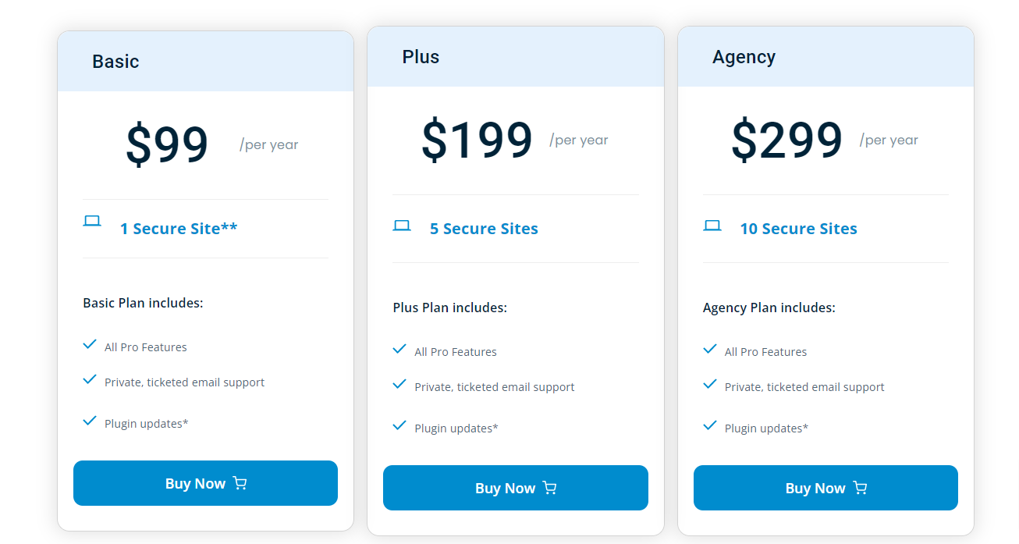Select the 1 Secure Site** text
This screenshot has height=544, width=1019.
[179, 229]
